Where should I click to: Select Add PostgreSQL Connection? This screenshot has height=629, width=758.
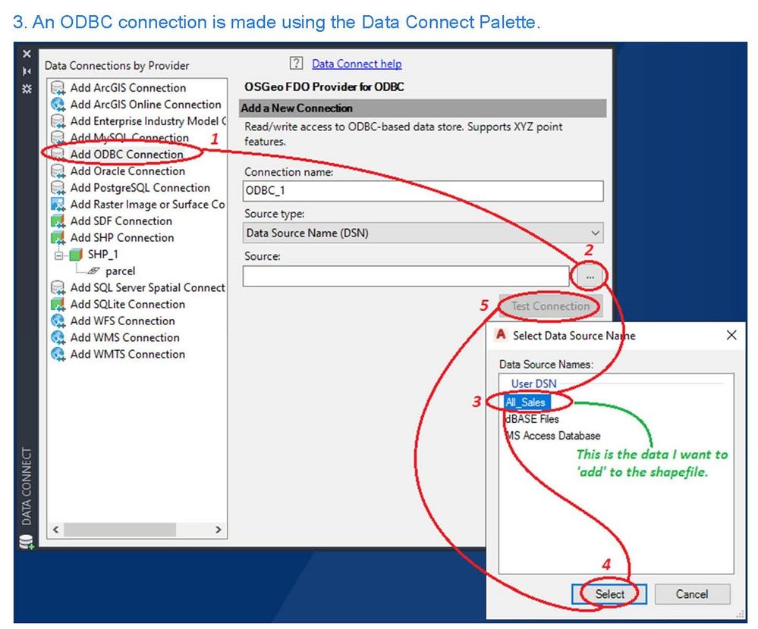pos(140,188)
